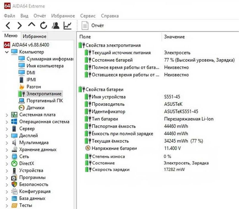Click the Значение column header
239x209 pixels.
[174, 37]
